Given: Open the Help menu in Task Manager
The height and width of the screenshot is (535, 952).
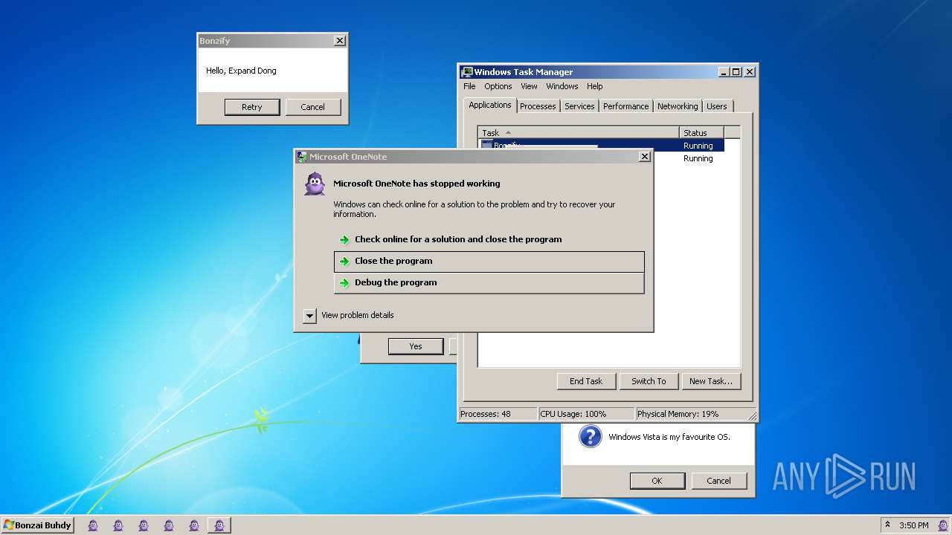Looking at the screenshot, I should point(595,86).
